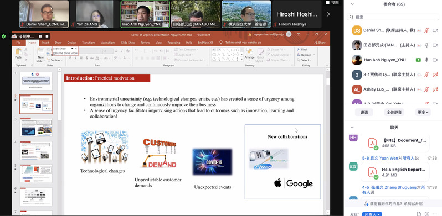This screenshot has width=442, height=216.
Task: Click Share in PowerPoint
Action: tap(320, 43)
